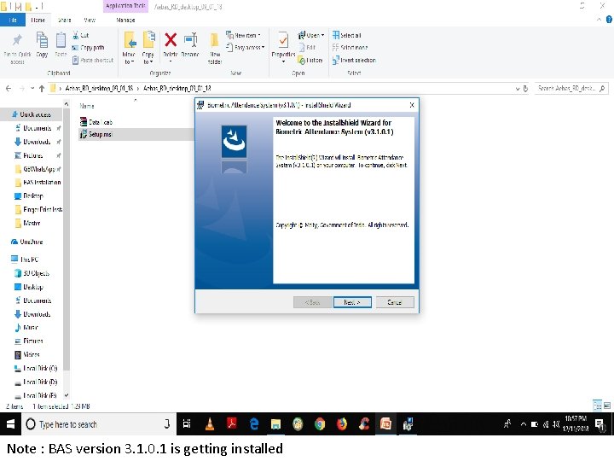The height and width of the screenshot is (461, 614).
Task: Click the Up one level arrow
Action: [x=42, y=89]
